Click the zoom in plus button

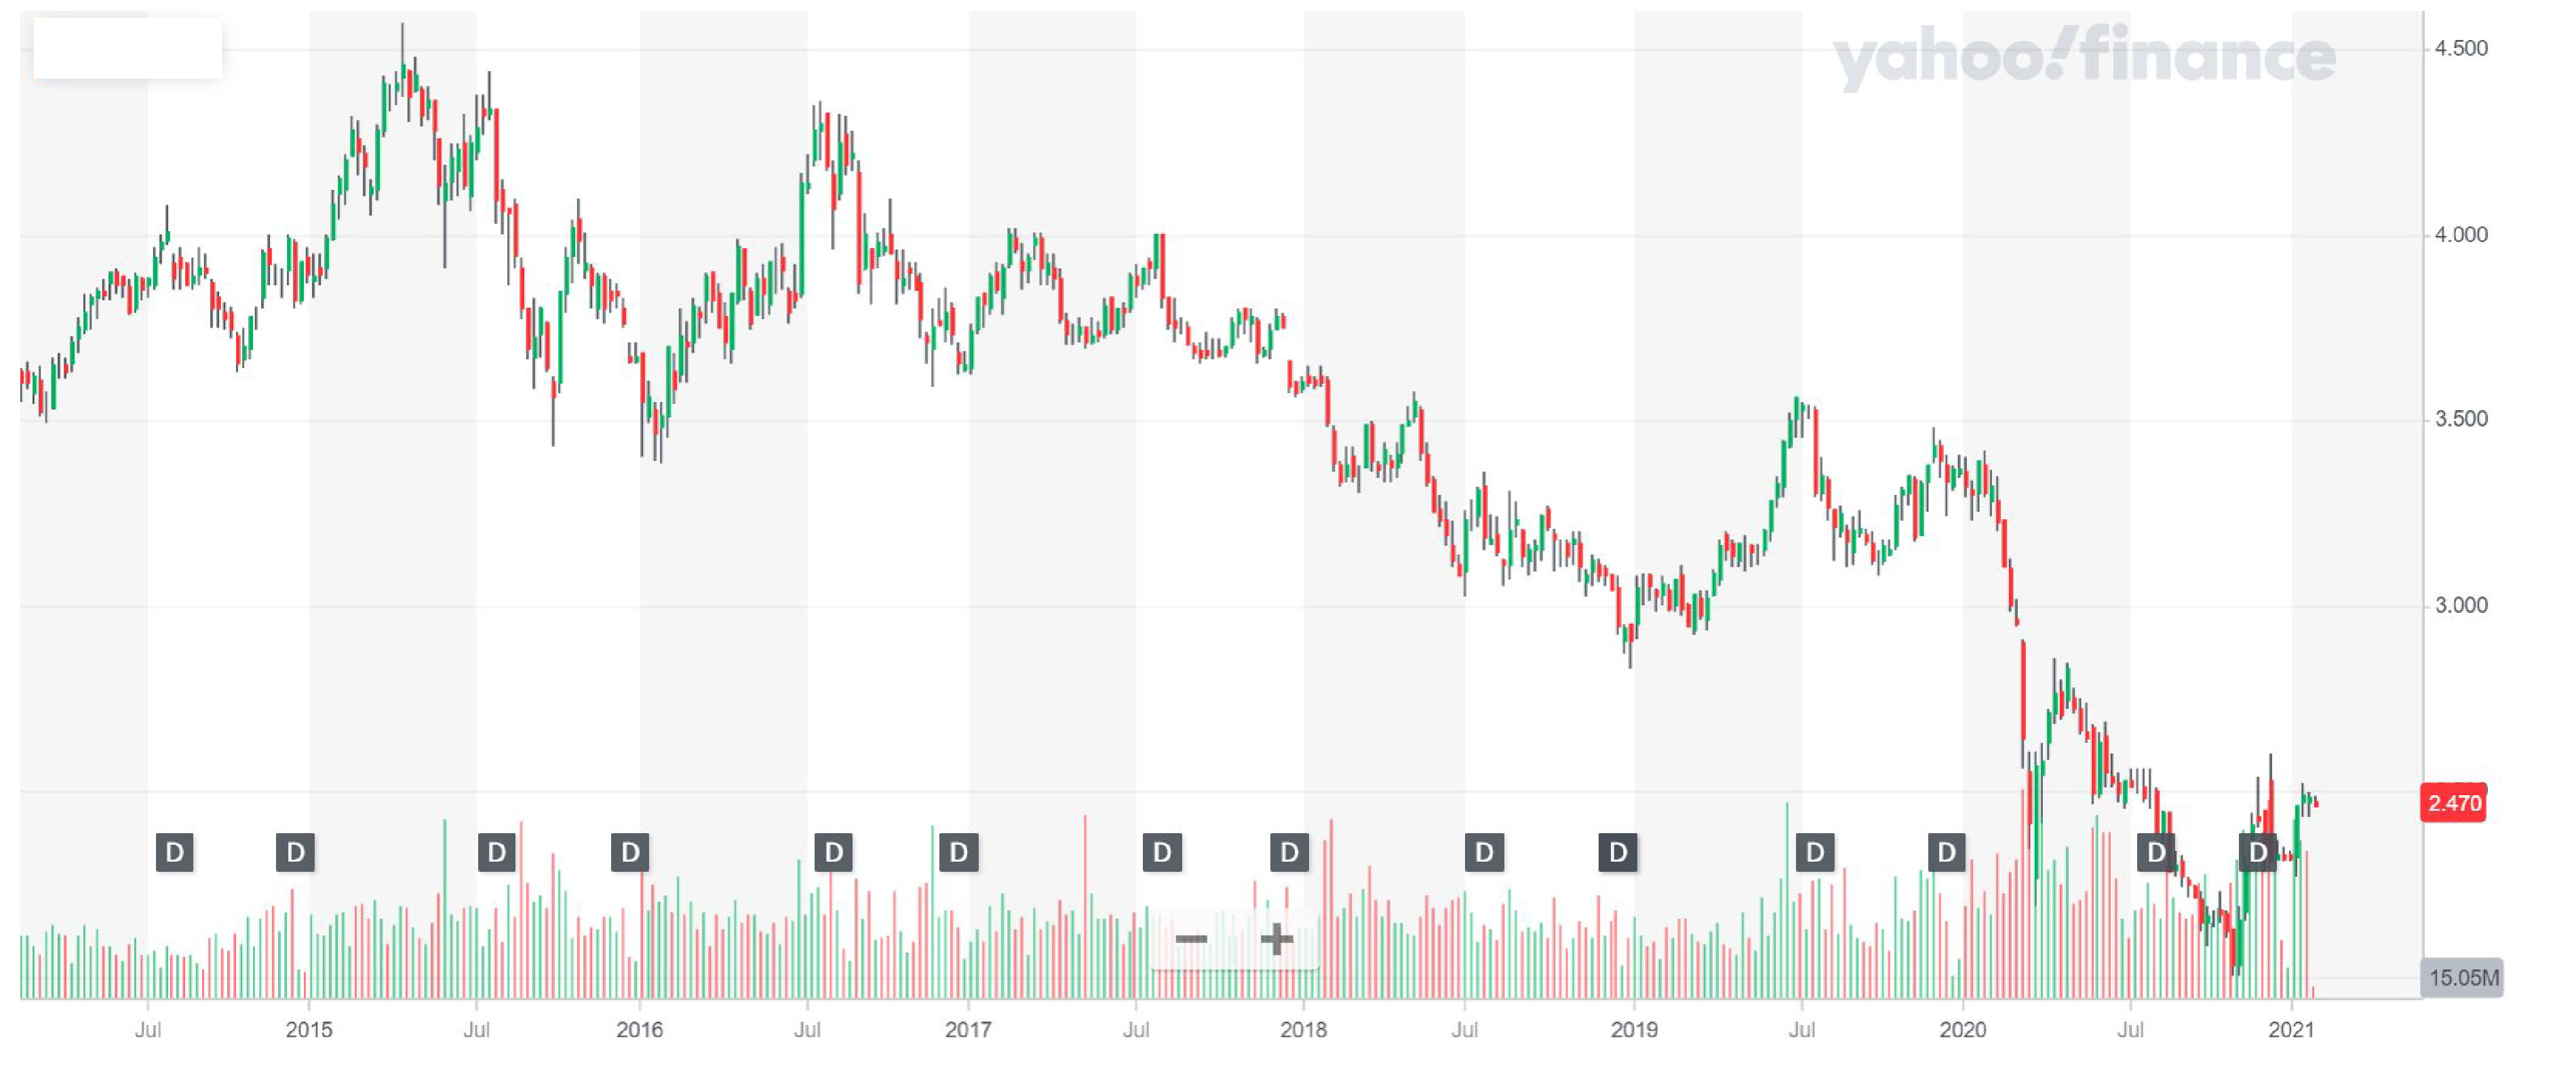click(x=1276, y=939)
